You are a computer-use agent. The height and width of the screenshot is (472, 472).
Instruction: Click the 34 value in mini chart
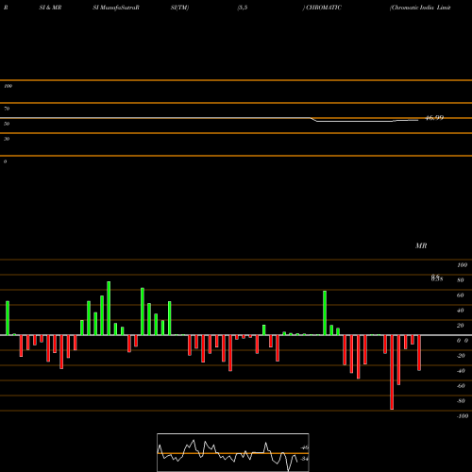pos(304,459)
